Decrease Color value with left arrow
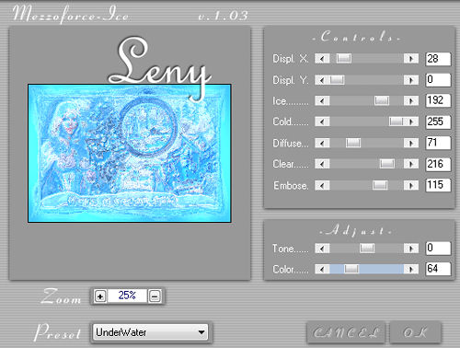Viewport: 460px width, 348px height. click(x=322, y=269)
